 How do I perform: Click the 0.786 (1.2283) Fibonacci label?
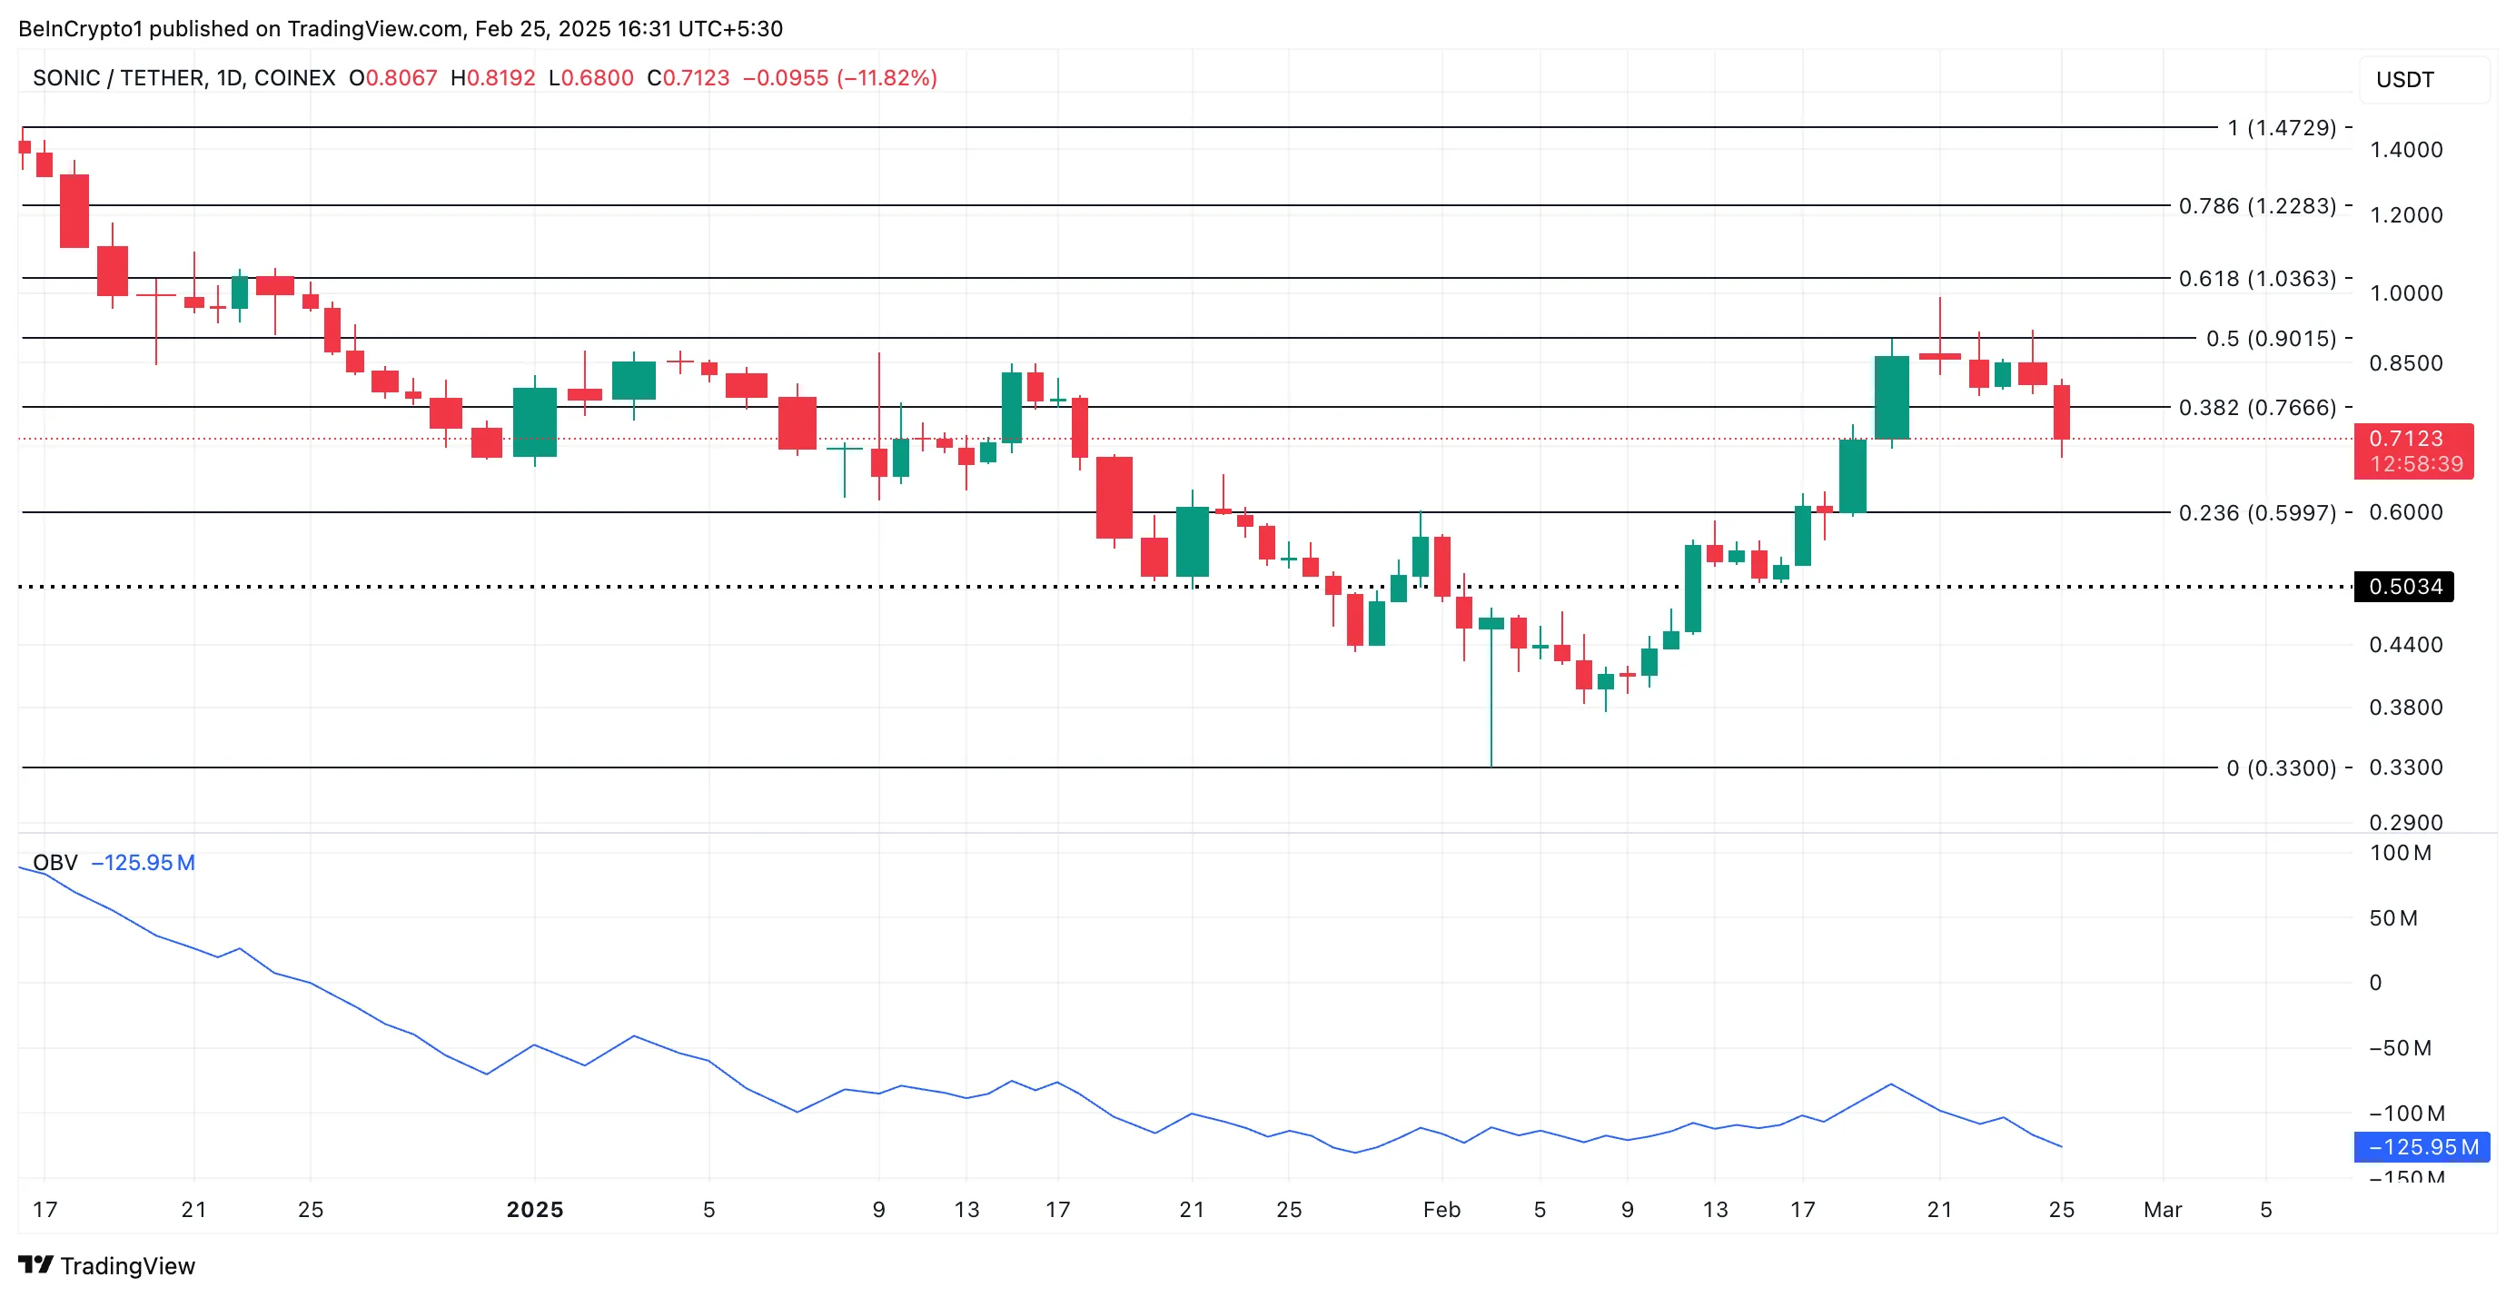pos(2257,206)
